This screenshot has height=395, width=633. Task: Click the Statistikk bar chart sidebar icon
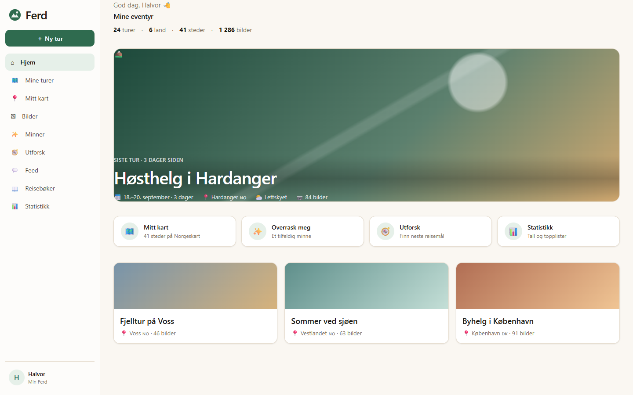pos(15,206)
